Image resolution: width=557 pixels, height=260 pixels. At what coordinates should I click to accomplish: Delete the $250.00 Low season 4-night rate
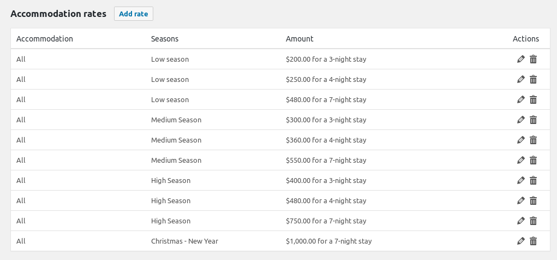click(x=534, y=79)
